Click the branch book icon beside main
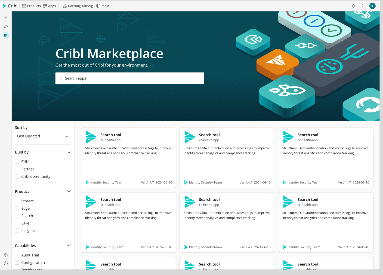The height and width of the screenshot is (275, 383). click(98, 6)
